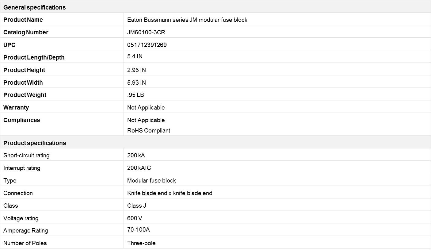431x250 pixels.
Task: Click the interrupt value '200 kAIC'
Action: (x=139, y=168)
